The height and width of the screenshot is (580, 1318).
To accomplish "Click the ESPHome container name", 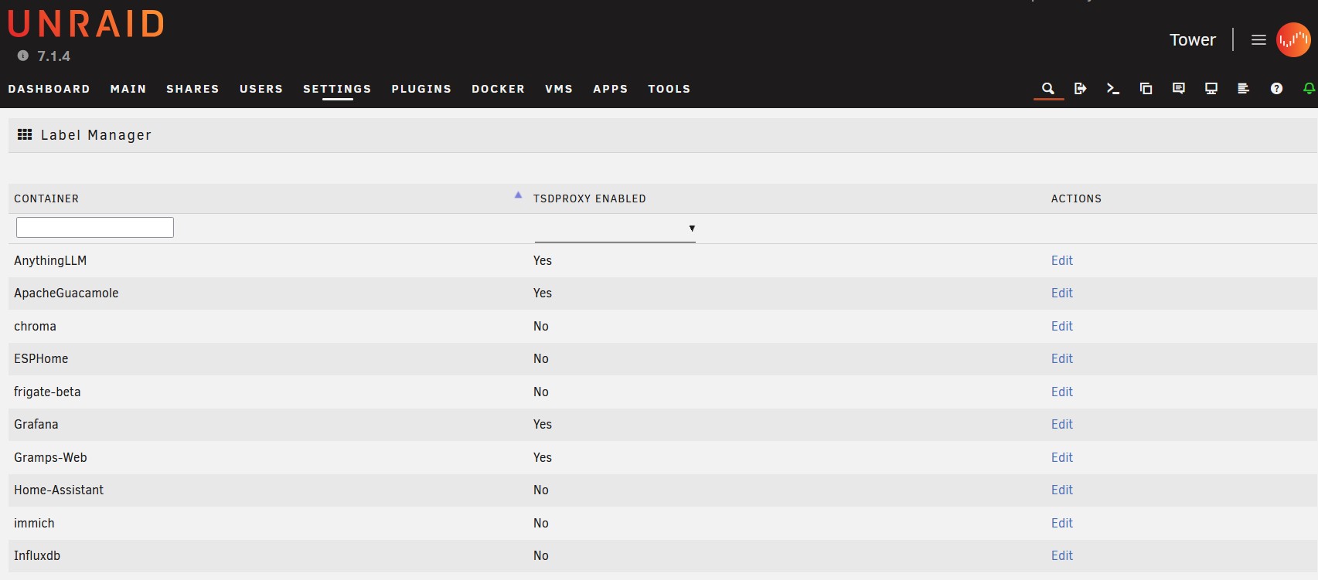I will point(41,358).
